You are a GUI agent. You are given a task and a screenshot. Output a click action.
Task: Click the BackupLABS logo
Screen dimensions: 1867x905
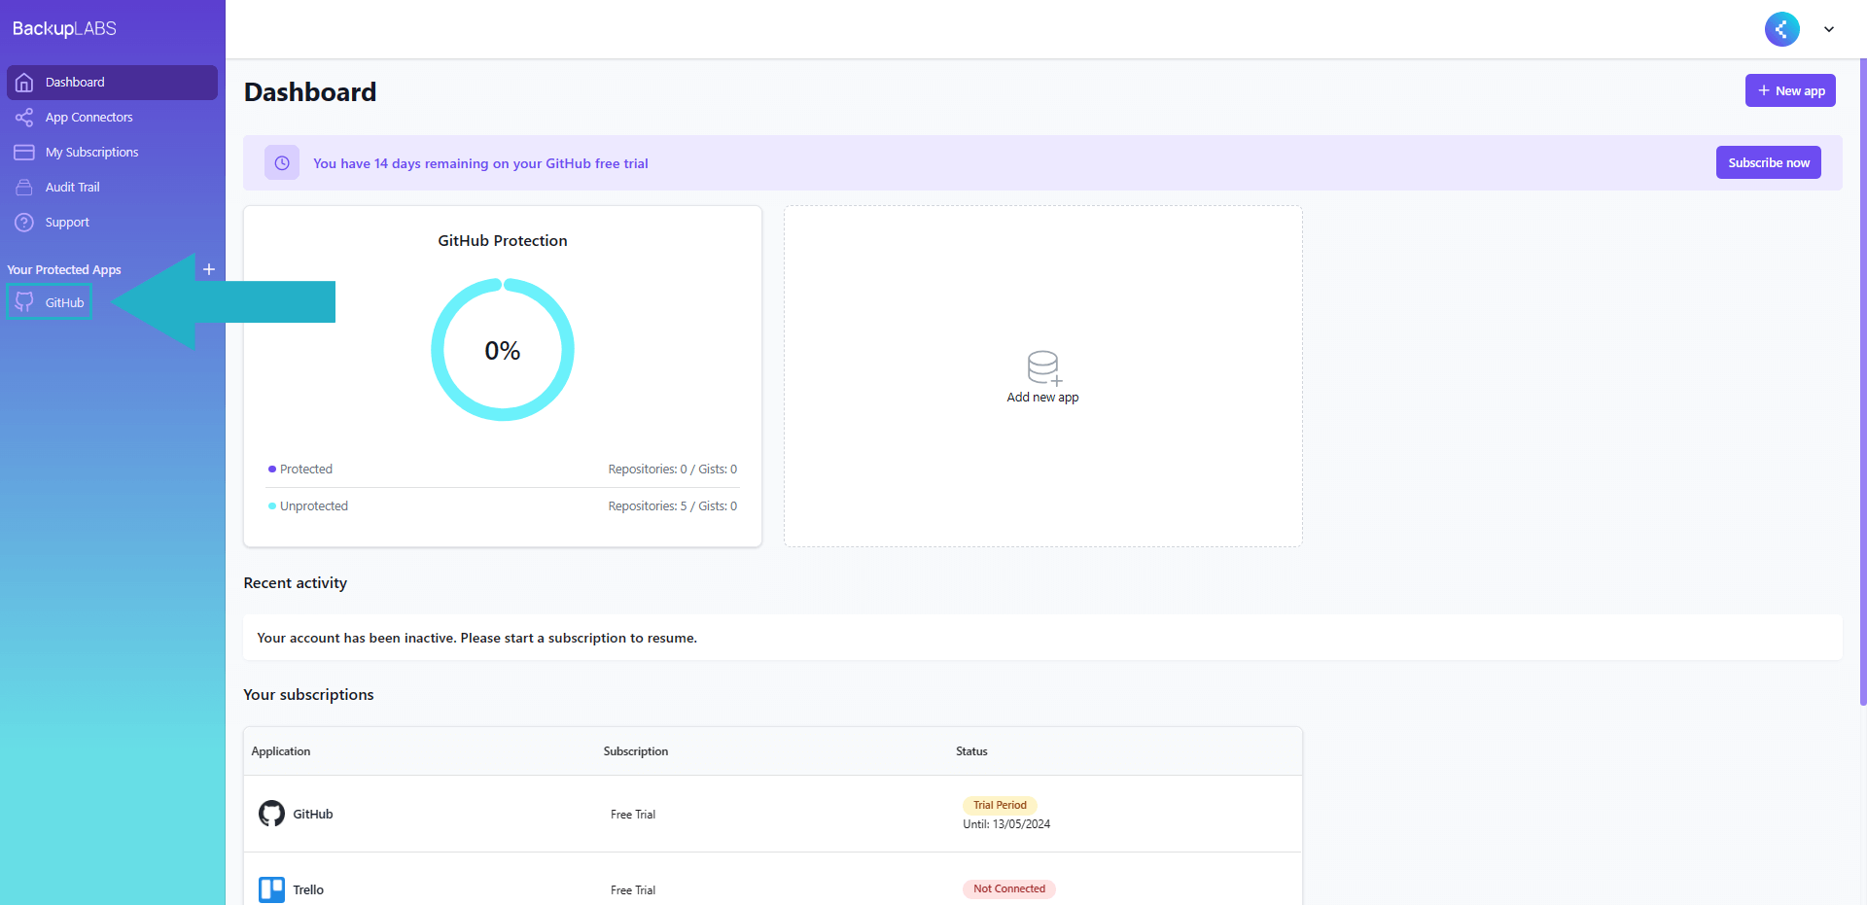[x=64, y=28]
